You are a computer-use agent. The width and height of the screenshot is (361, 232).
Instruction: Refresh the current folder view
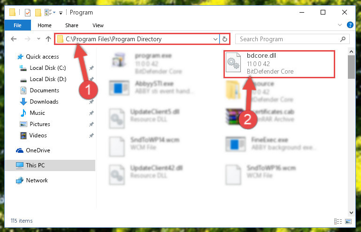pyautogui.click(x=225, y=39)
